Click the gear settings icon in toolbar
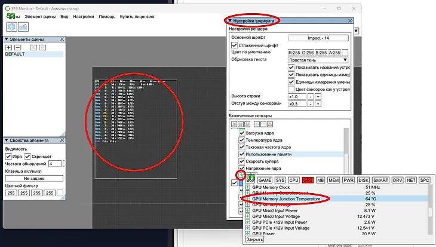This screenshot has width=436, height=247. coord(12,27)
